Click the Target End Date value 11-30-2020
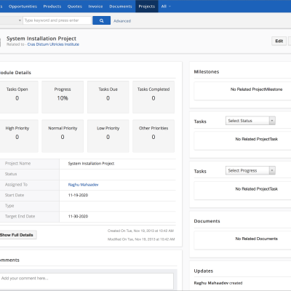Viewport: 291px width, 291px height. point(78,216)
